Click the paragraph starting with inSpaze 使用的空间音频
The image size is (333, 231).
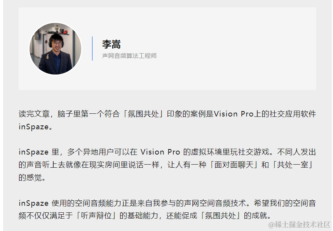(x=167, y=209)
